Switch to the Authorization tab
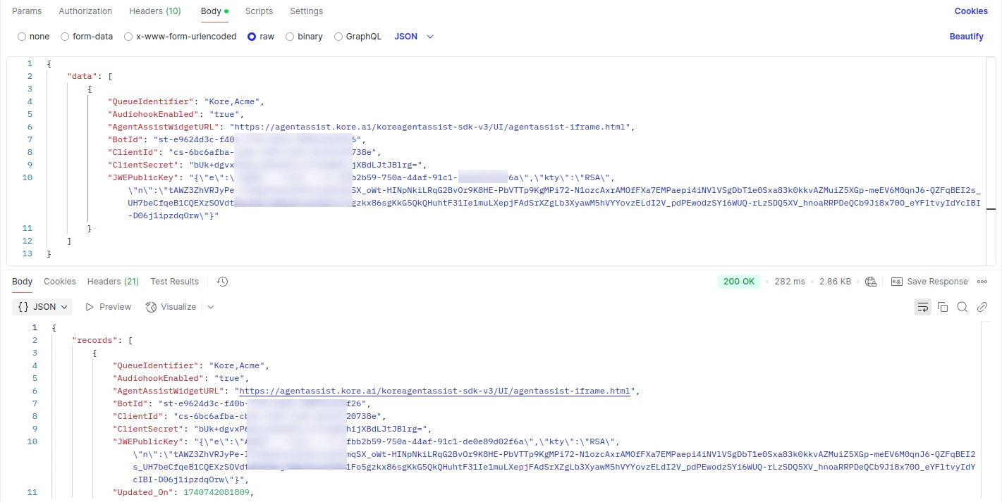The image size is (1002, 502). (85, 11)
